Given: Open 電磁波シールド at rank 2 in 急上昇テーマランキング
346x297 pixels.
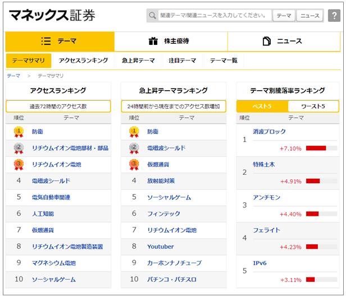Looking at the screenshot, I should click(167, 148).
